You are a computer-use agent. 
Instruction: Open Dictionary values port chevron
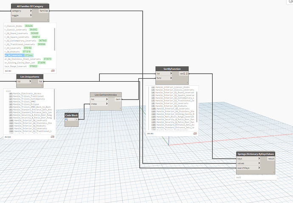[x=259, y=163]
